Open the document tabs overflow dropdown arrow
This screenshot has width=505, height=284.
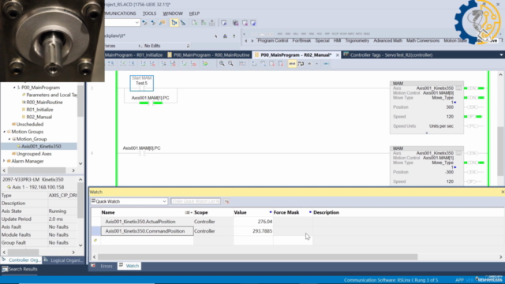click(x=501, y=55)
